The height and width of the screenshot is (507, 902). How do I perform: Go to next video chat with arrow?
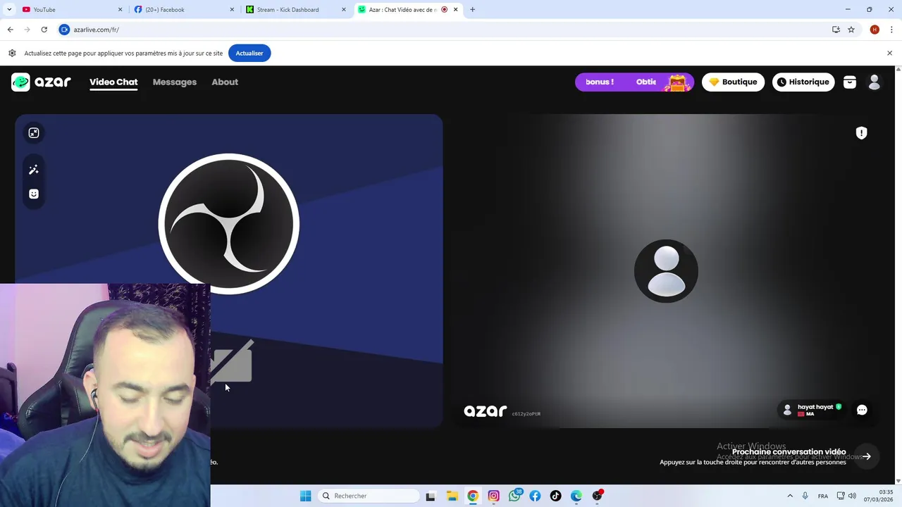click(867, 456)
